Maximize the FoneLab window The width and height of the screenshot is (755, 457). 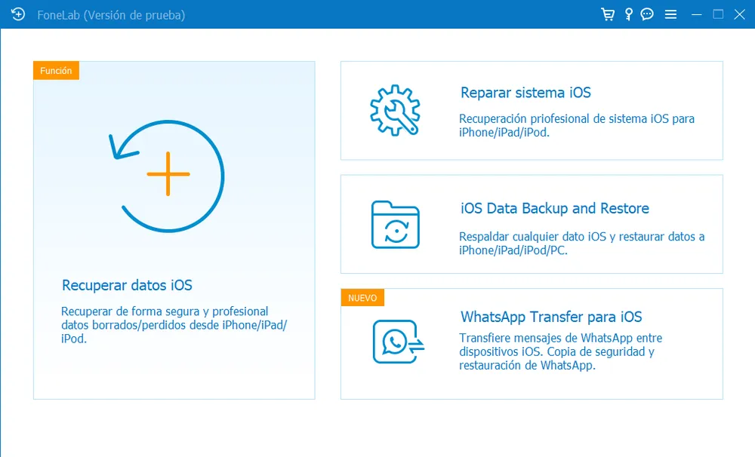(x=718, y=14)
